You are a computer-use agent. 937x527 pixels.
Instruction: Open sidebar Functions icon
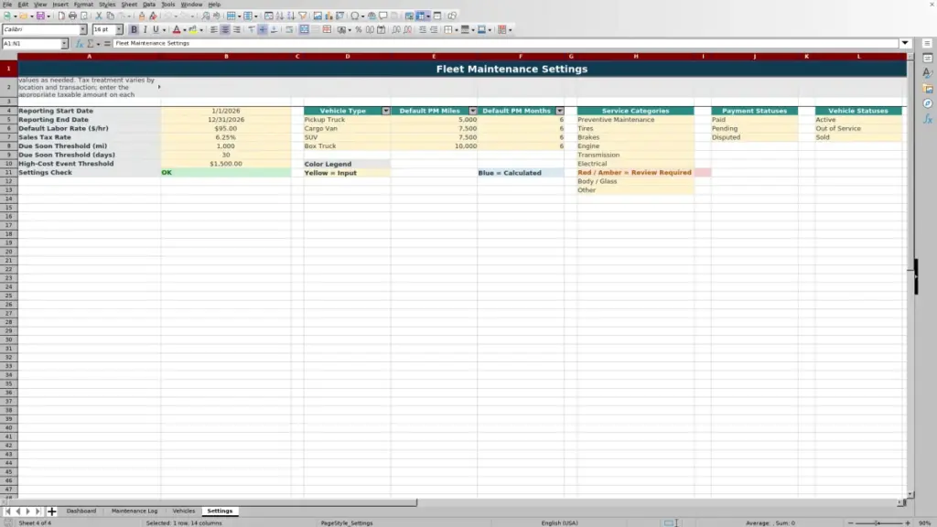click(928, 119)
